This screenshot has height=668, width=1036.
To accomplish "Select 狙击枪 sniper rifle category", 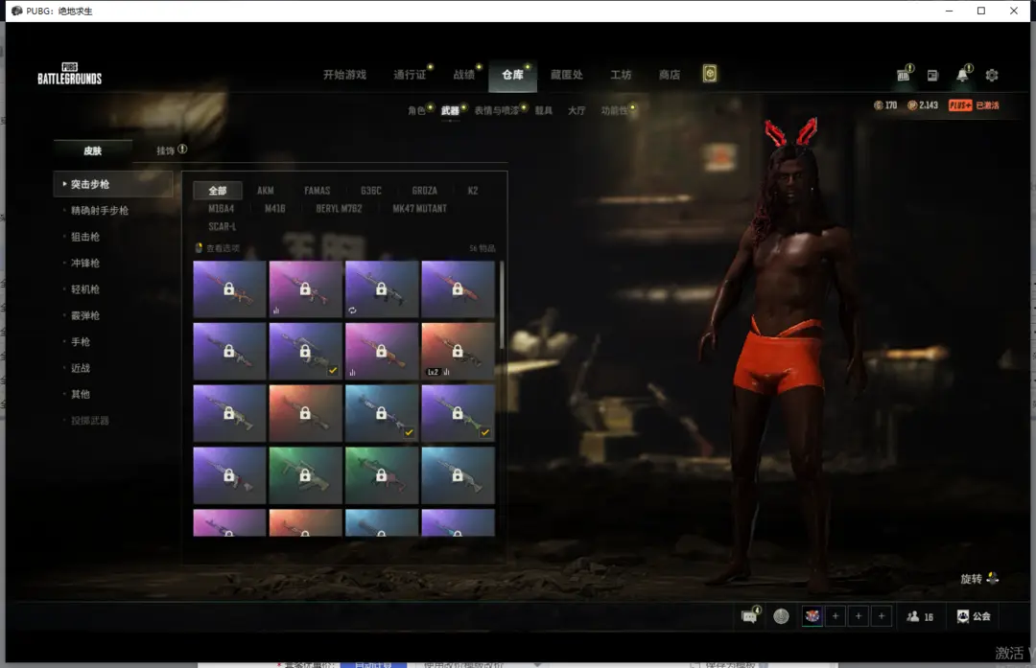I will pos(85,237).
